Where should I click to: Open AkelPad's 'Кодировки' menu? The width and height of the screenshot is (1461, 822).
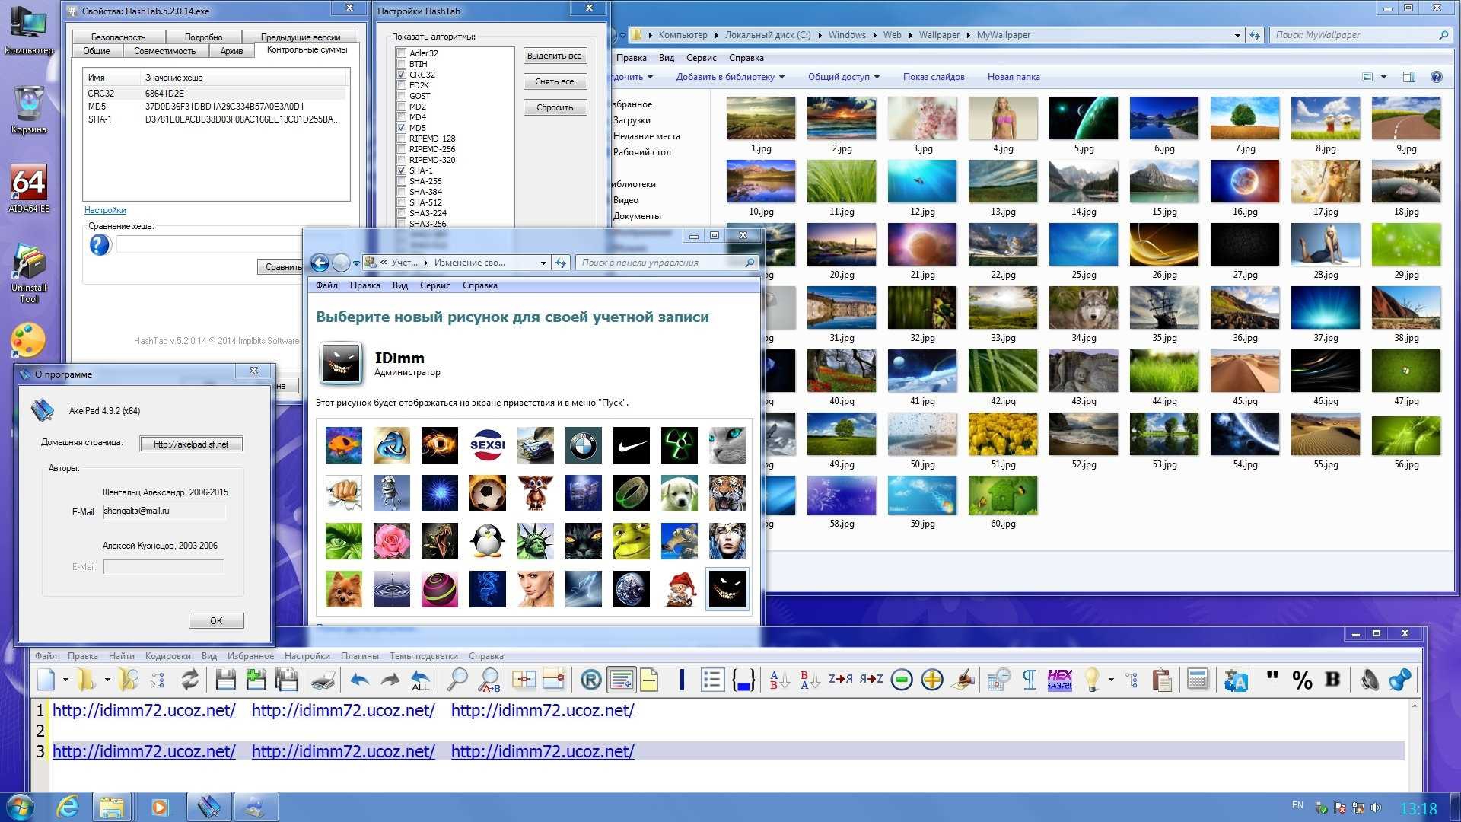[167, 656]
